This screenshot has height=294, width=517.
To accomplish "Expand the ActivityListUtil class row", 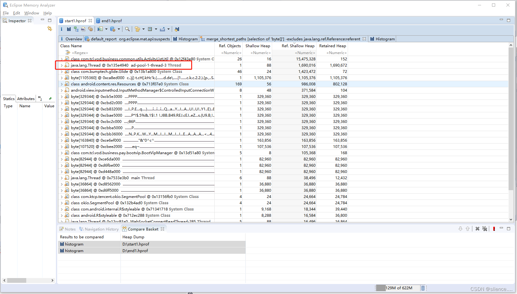I will pos(62,59).
